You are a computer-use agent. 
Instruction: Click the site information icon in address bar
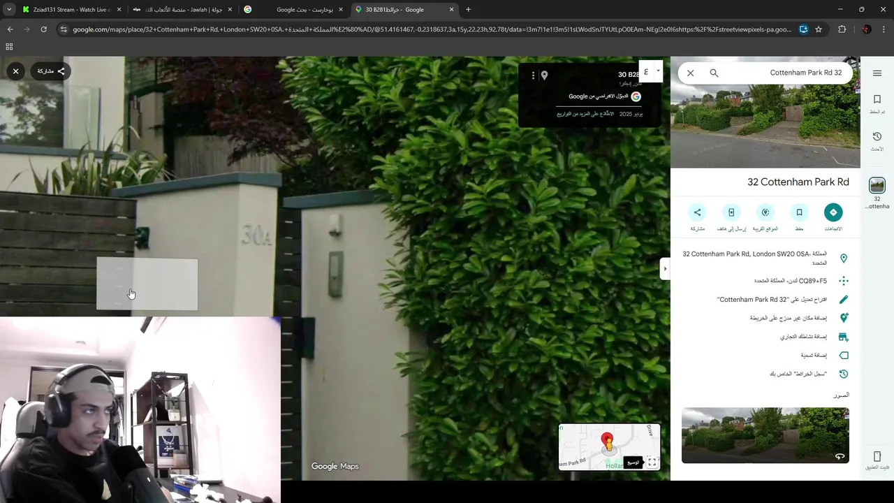(x=64, y=29)
